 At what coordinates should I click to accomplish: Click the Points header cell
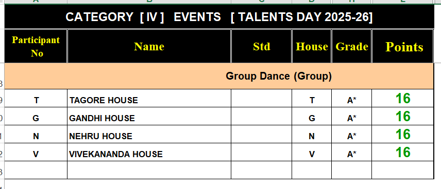coord(403,46)
